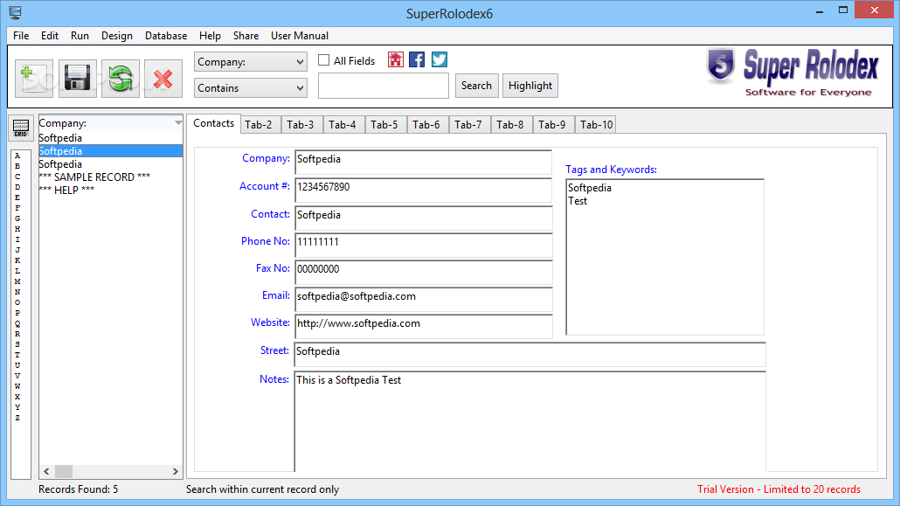Open the Contains condition dropdown

coord(250,88)
